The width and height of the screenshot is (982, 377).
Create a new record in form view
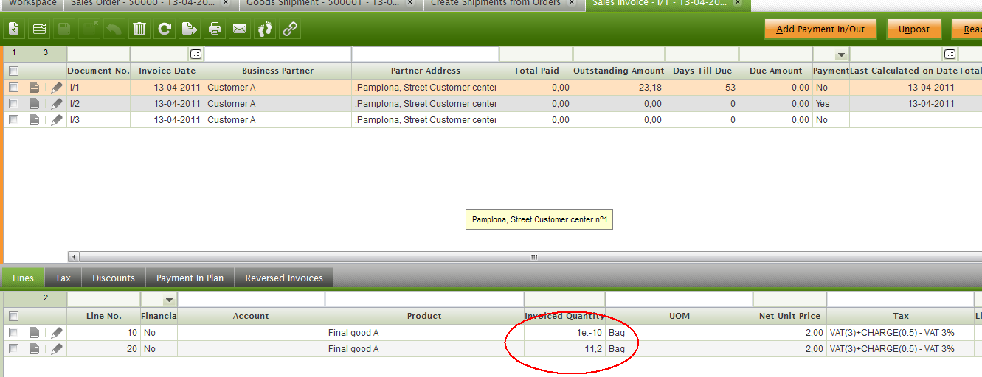(14, 29)
